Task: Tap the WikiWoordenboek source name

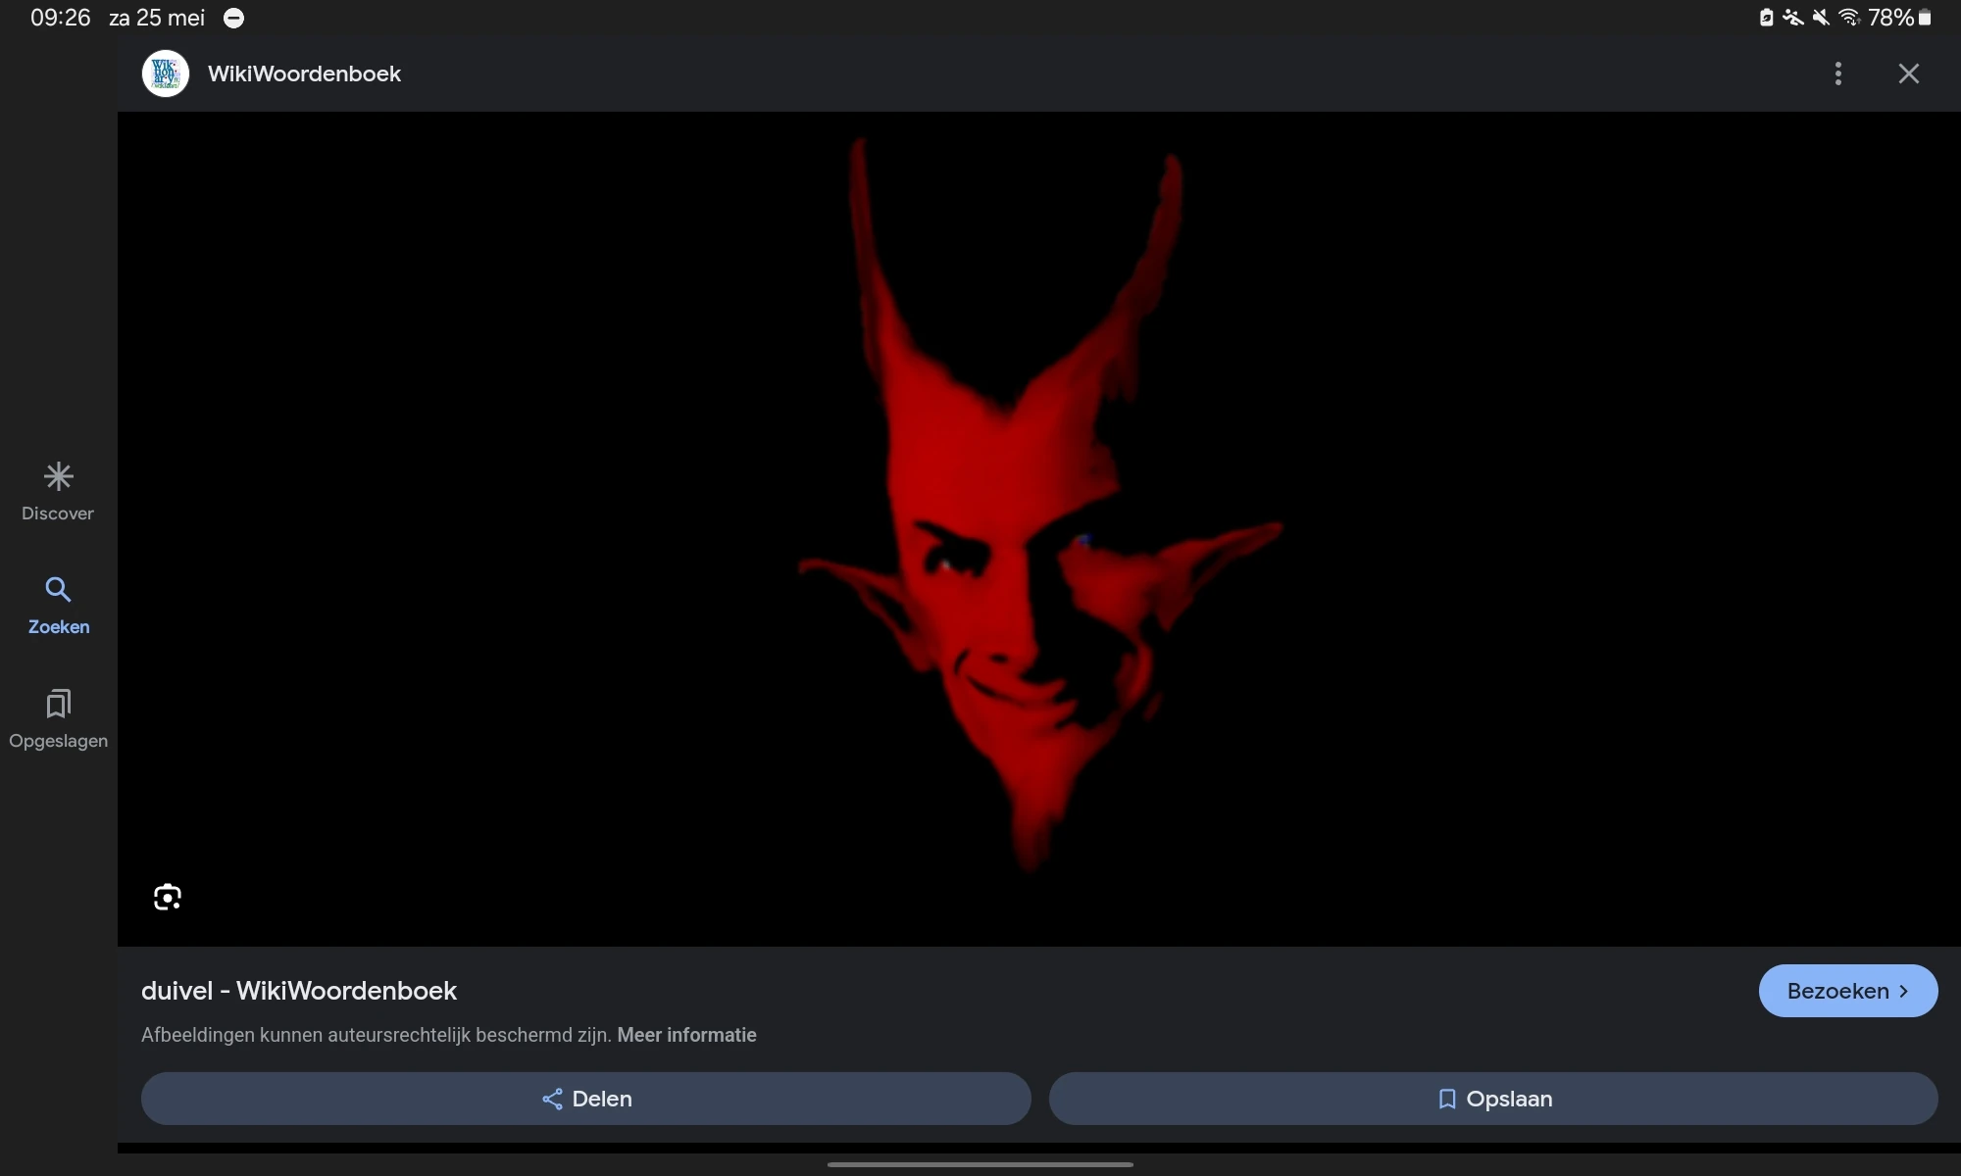Action: pyautogui.click(x=304, y=73)
